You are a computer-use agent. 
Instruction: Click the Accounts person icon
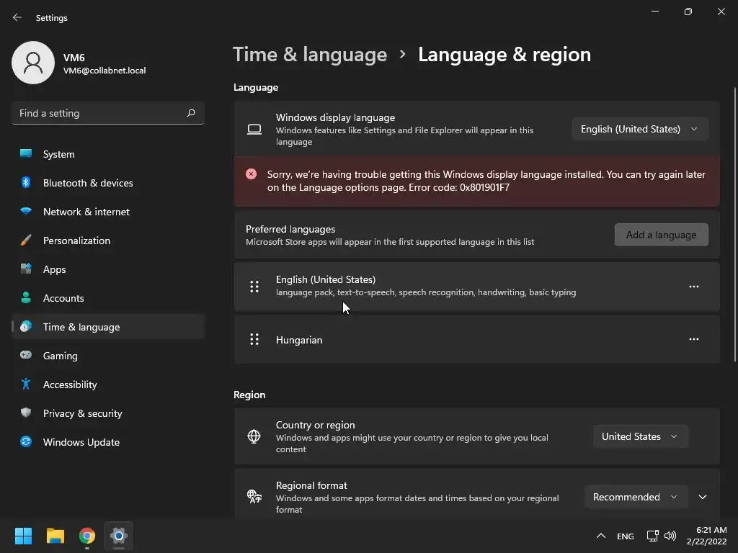coord(26,297)
